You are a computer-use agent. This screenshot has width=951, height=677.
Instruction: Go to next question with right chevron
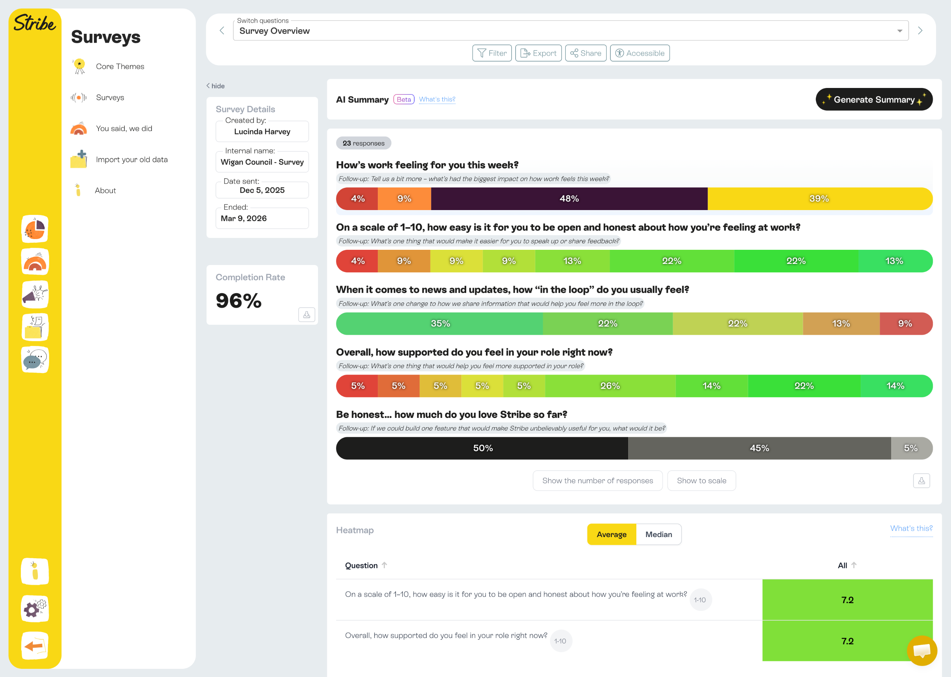tap(920, 31)
